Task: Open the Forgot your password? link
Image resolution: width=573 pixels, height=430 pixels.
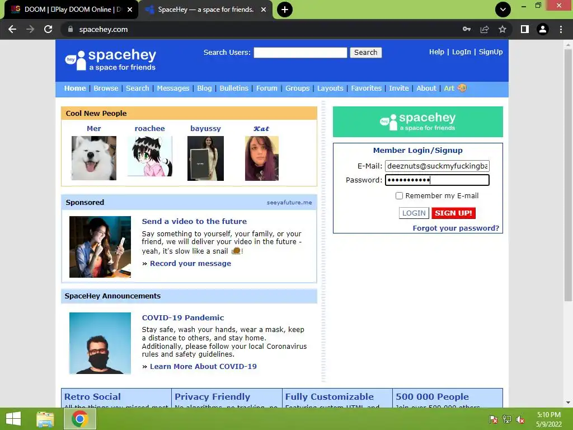Action: (455, 228)
